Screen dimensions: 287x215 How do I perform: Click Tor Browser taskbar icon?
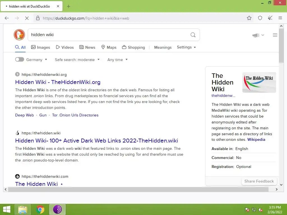[x=57, y=209]
